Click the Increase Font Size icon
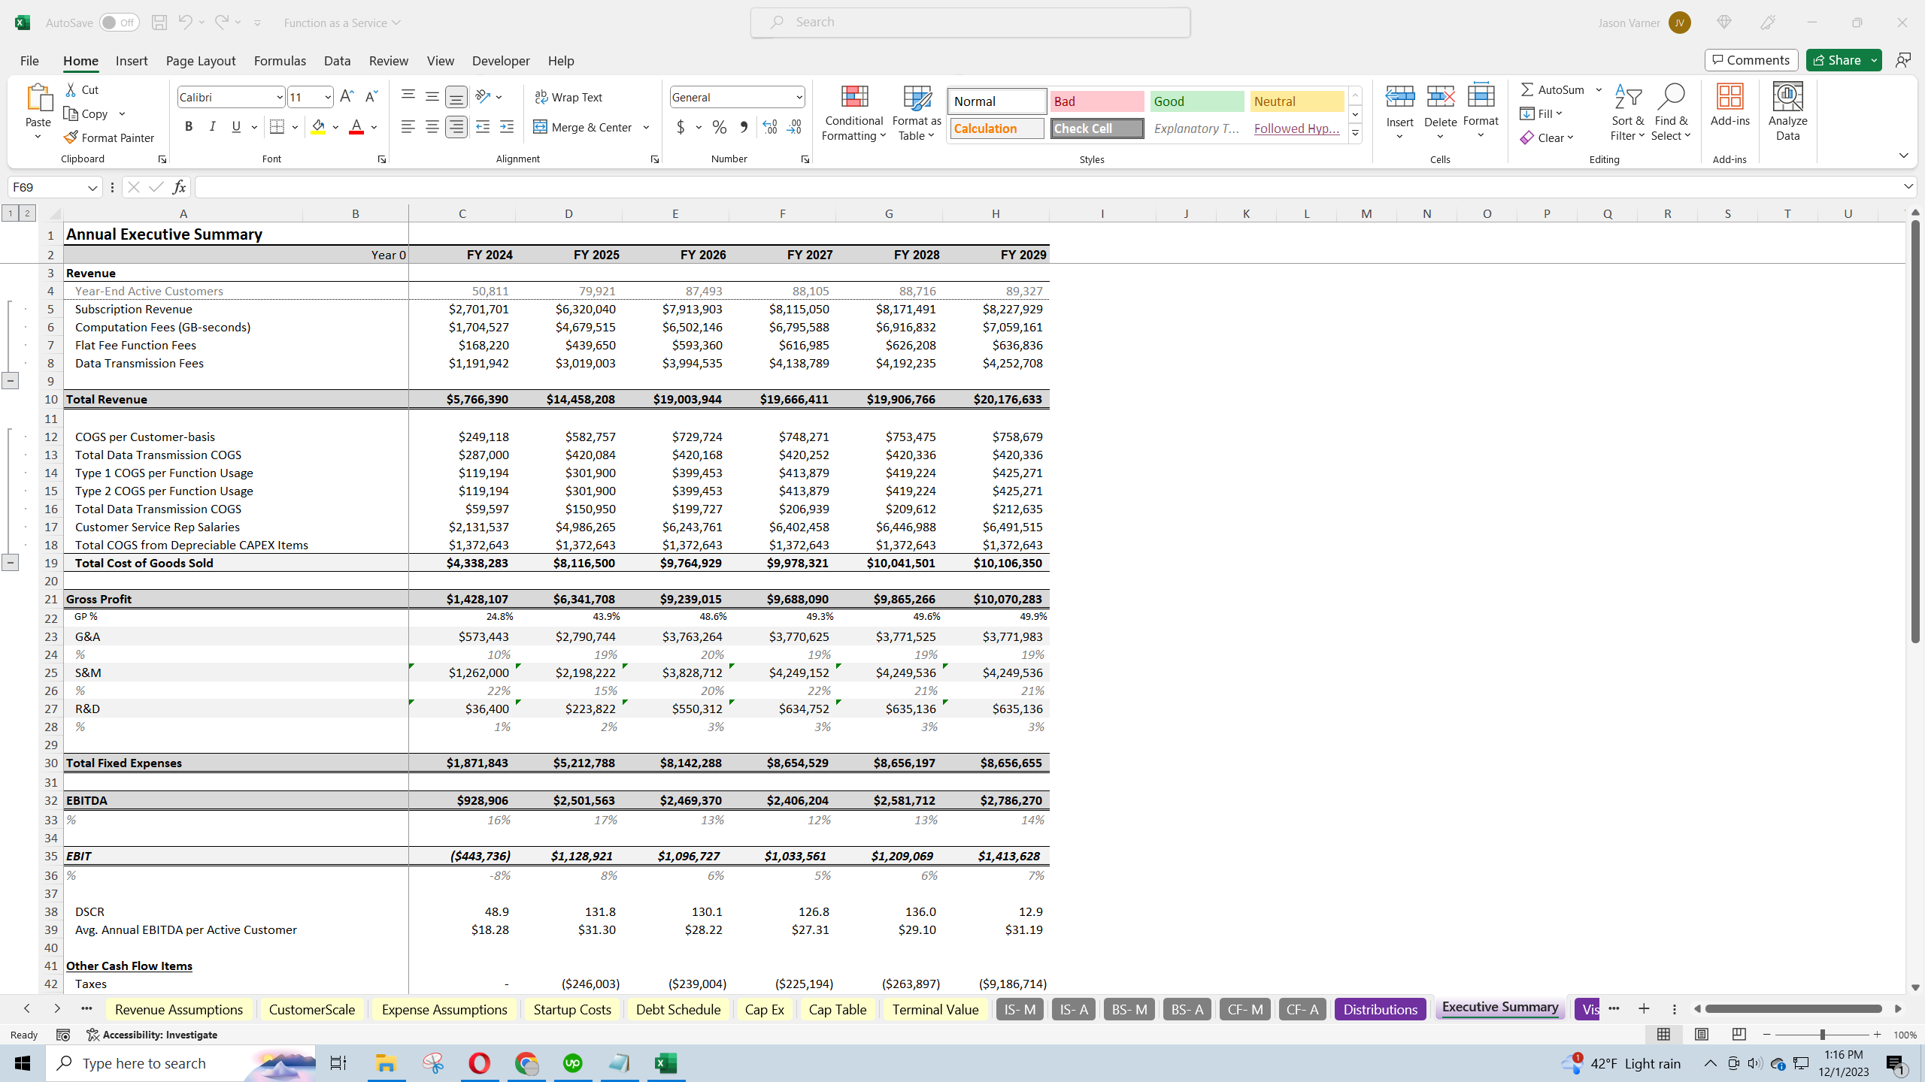This screenshot has height=1082, width=1925. click(347, 97)
